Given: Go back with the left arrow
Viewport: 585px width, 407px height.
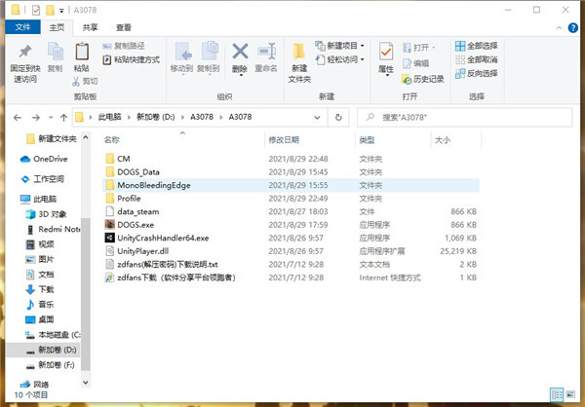Looking at the screenshot, I should [x=18, y=118].
